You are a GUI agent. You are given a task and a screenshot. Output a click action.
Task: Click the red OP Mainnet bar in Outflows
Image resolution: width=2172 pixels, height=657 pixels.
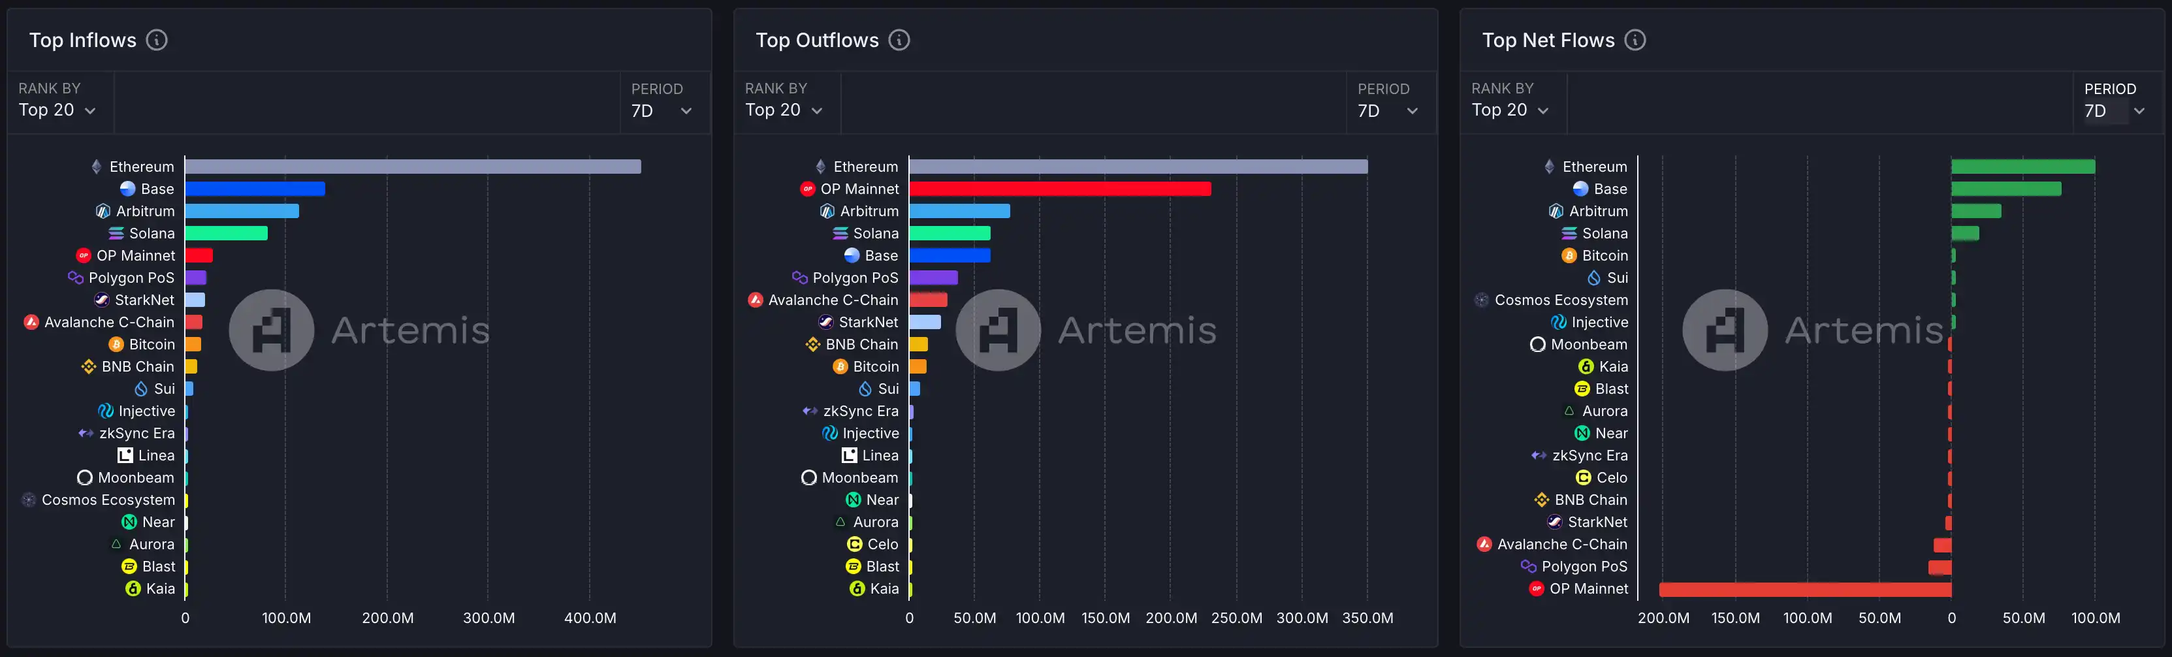[x=1060, y=189]
